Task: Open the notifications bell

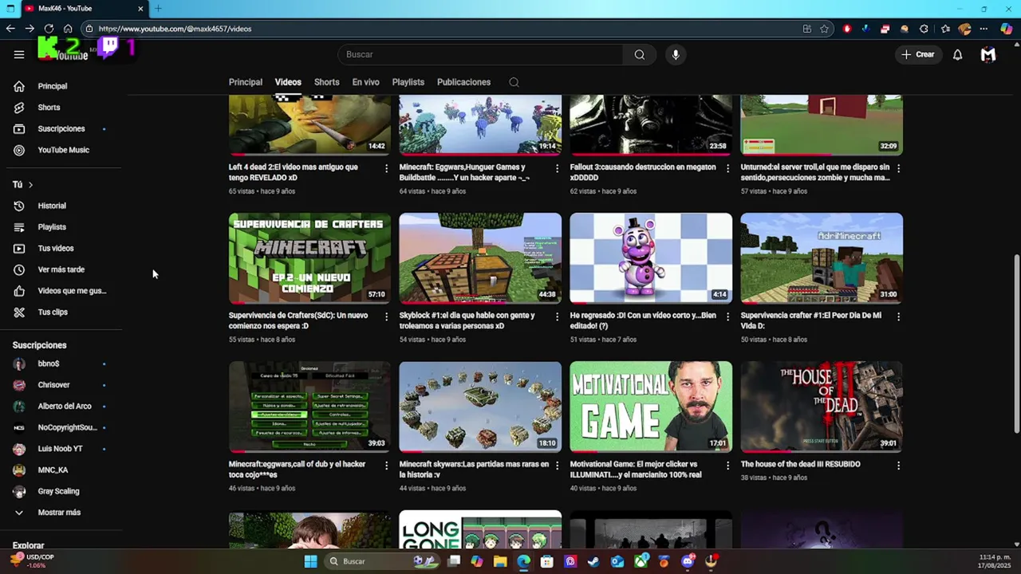Action: 957,54
